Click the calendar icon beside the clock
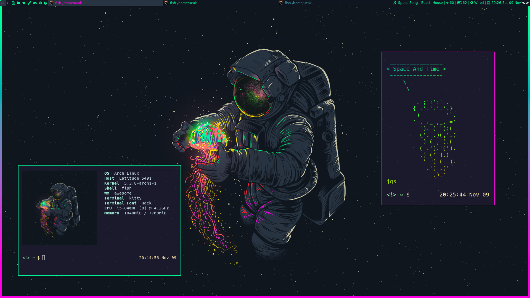This screenshot has width=530, height=298. click(x=489, y=3)
